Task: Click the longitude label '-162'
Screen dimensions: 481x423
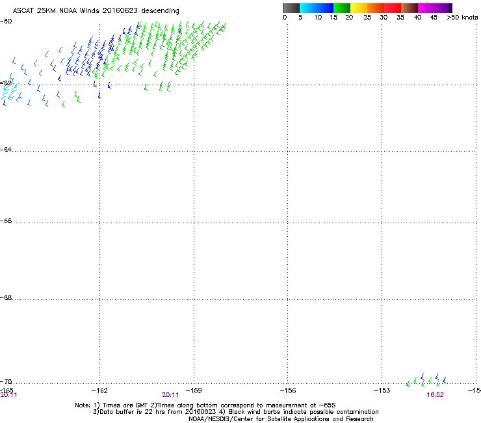Action: (x=99, y=390)
